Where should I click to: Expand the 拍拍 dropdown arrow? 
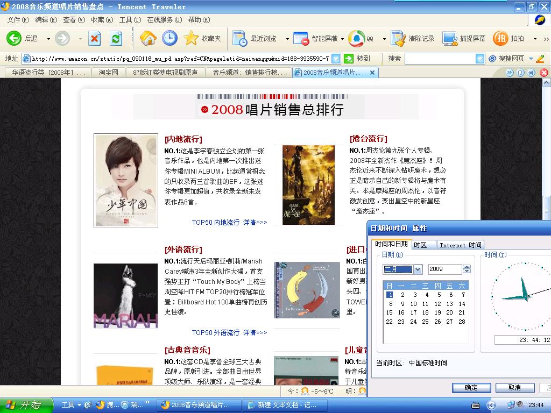click(x=535, y=39)
